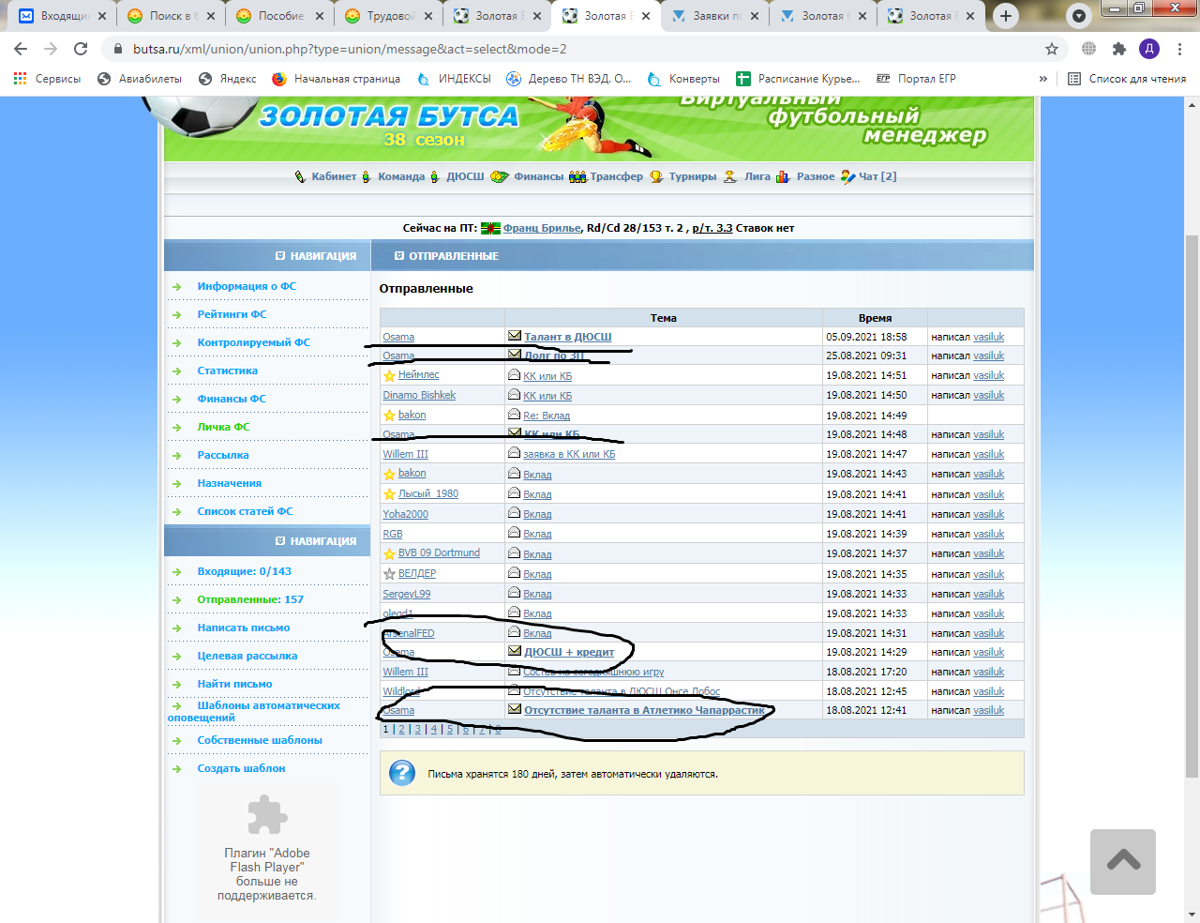Open Chrome three-dot menu
The image size is (1200, 923).
click(x=1179, y=49)
